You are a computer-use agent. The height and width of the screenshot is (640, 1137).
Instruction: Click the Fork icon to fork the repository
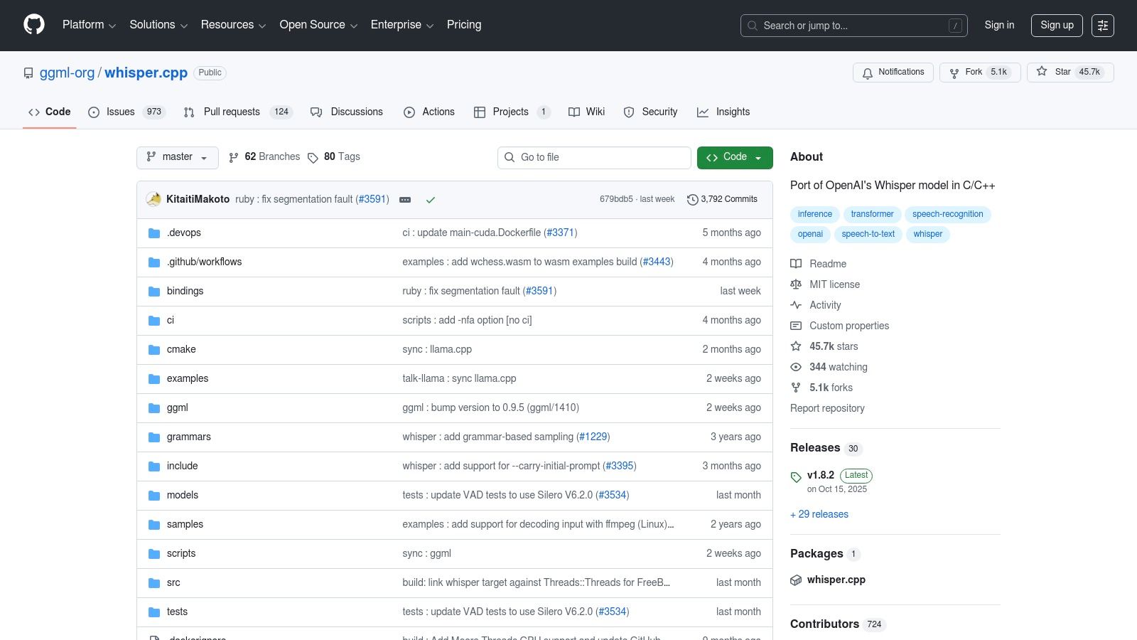(x=954, y=73)
